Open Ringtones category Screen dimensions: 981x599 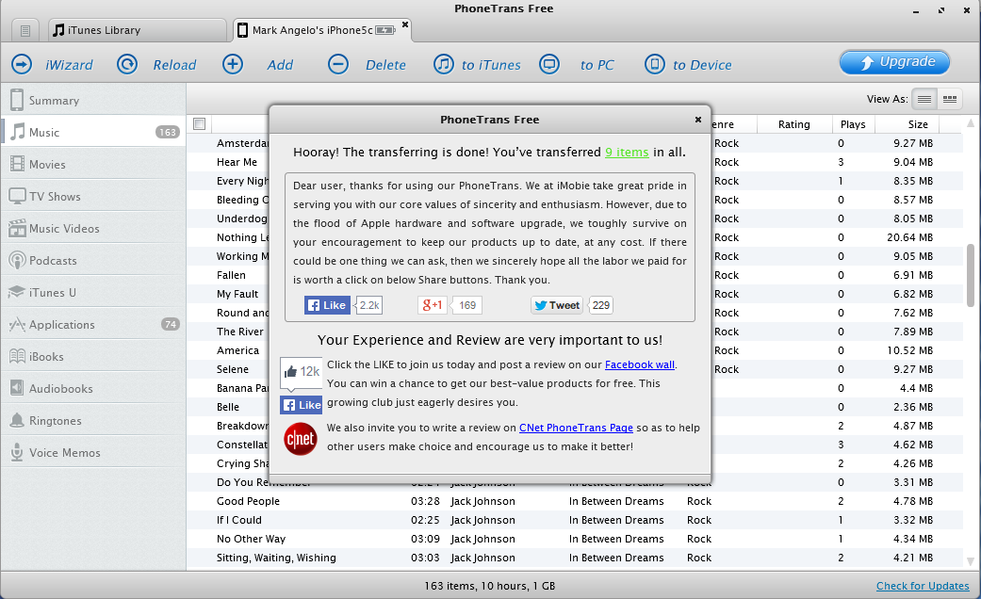point(93,421)
